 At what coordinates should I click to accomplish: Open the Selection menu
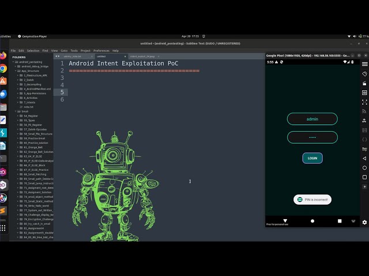coord(33,51)
